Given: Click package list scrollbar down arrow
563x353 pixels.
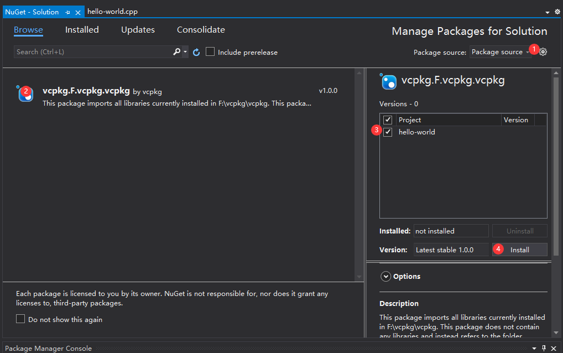Looking at the screenshot, I should (359, 277).
